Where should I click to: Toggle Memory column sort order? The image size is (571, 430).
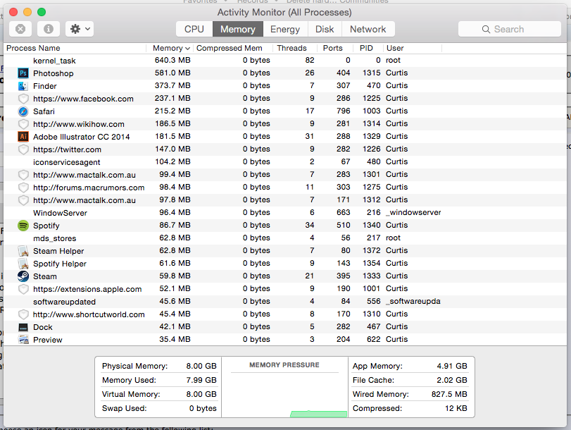click(170, 48)
